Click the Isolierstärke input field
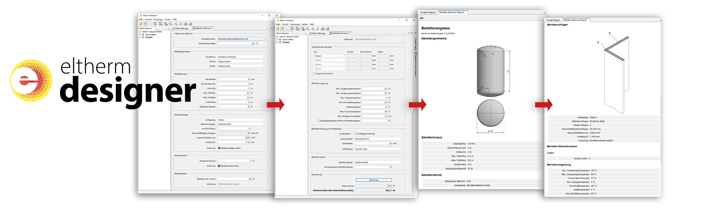Screen dimensions: 706x211 tap(373, 144)
